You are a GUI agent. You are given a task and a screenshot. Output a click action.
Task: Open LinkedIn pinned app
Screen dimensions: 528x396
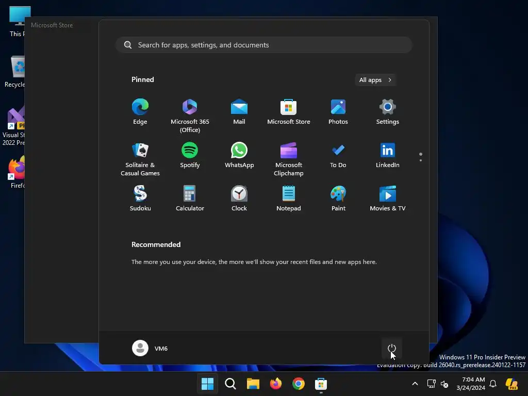point(388,156)
